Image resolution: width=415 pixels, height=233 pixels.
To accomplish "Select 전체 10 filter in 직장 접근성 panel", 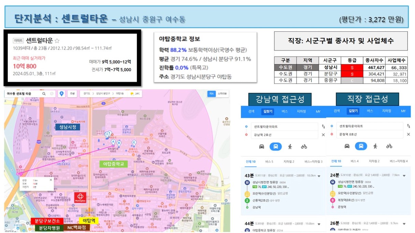I will coord(336,161).
